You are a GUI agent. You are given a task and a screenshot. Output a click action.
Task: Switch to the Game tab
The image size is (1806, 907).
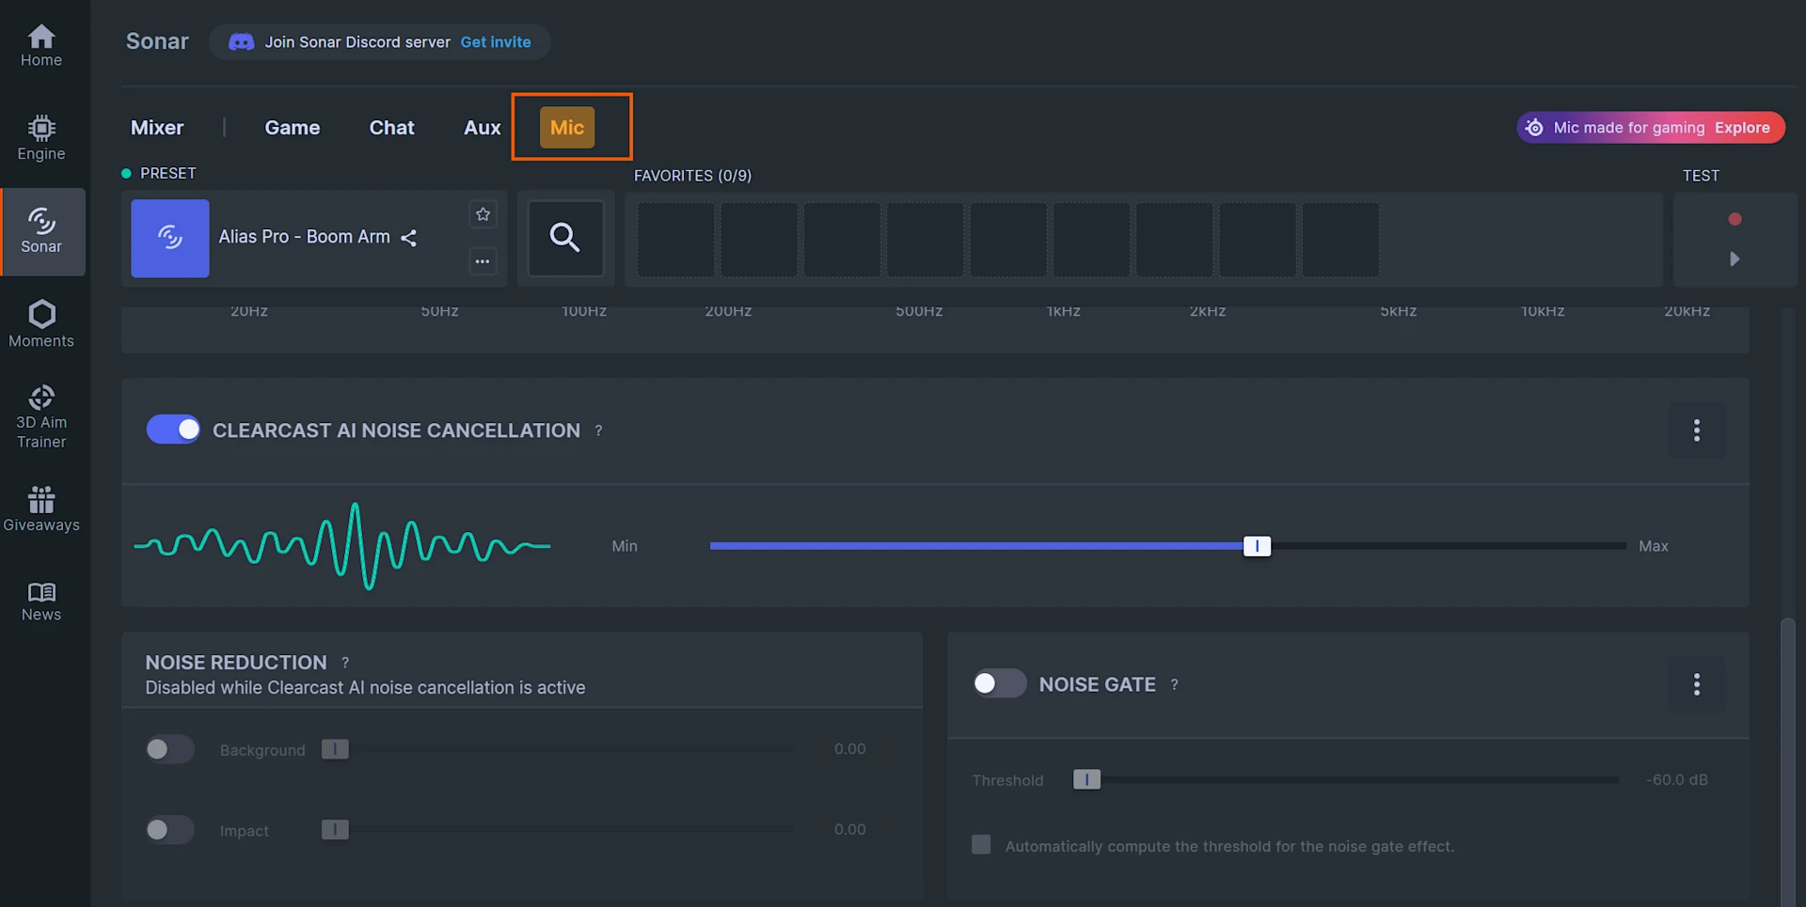click(x=293, y=128)
